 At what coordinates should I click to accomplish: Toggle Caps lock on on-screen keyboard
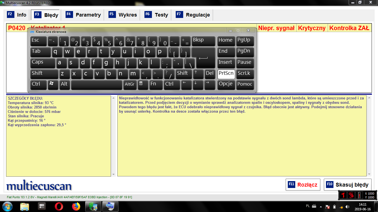click(x=43, y=63)
